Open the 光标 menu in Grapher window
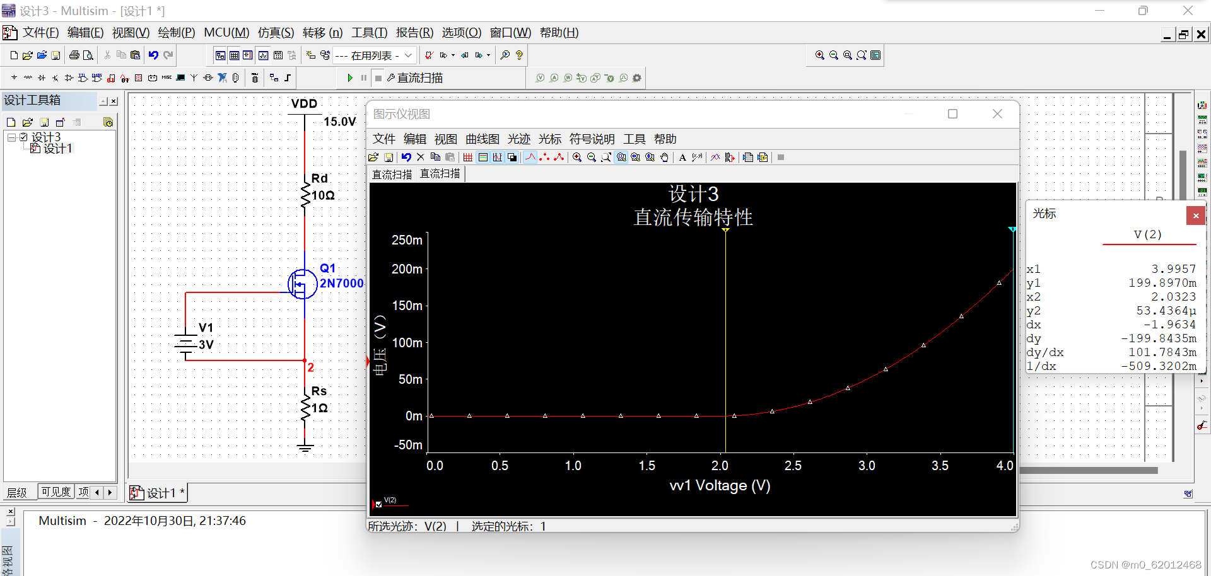Screen dimensions: 1211x576 [x=549, y=139]
